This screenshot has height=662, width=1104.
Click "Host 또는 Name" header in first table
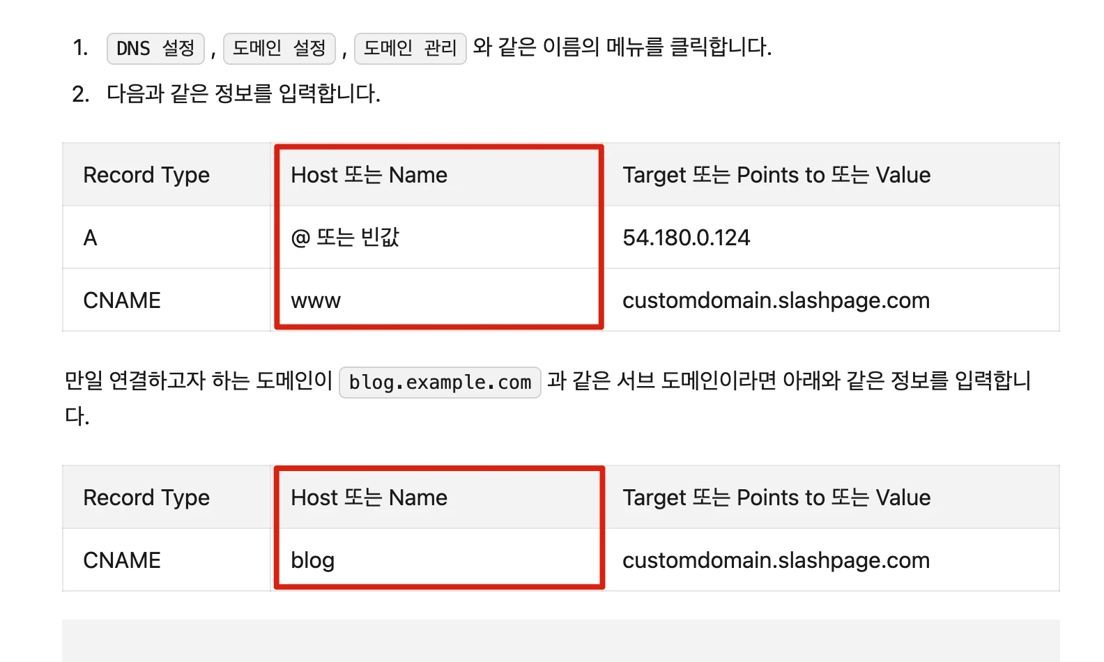[369, 175]
